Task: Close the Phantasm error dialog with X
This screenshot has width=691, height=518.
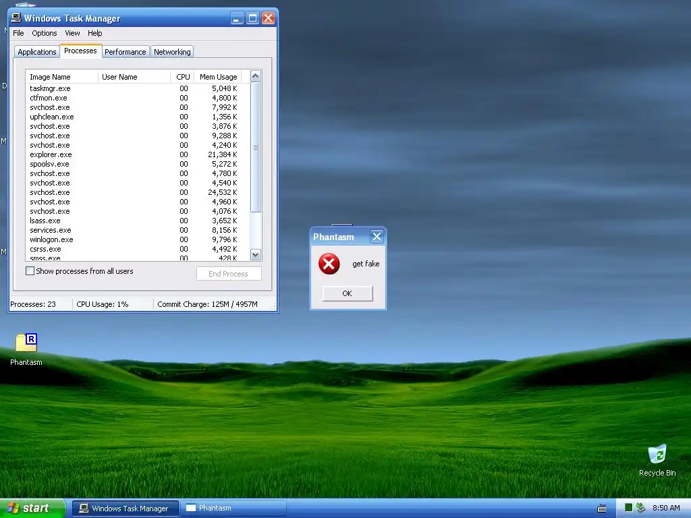Action: click(x=377, y=237)
